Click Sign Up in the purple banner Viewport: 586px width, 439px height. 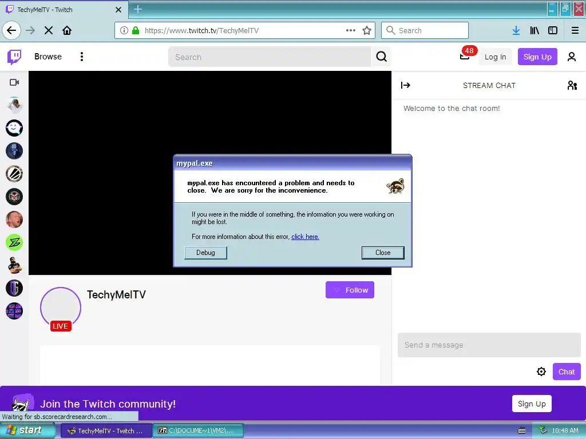click(x=532, y=404)
